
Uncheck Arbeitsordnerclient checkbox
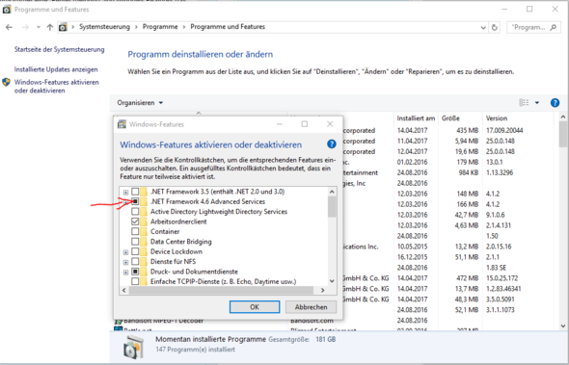point(135,222)
